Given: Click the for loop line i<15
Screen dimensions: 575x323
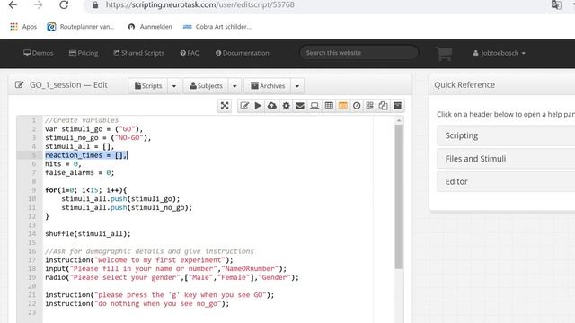Looking at the screenshot, I should tap(86, 190).
